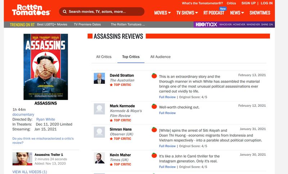Open Simran Hans critic name link
This screenshot has height=174, width=288.
pos(121,130)
